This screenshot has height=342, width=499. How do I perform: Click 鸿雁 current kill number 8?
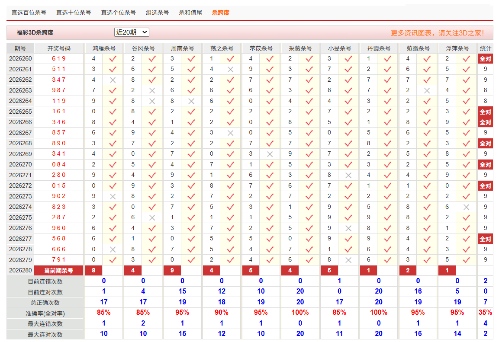pos(93,271)
